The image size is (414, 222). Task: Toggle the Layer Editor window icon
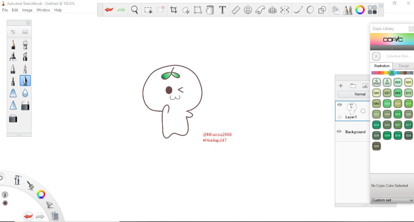coord(336,10)
